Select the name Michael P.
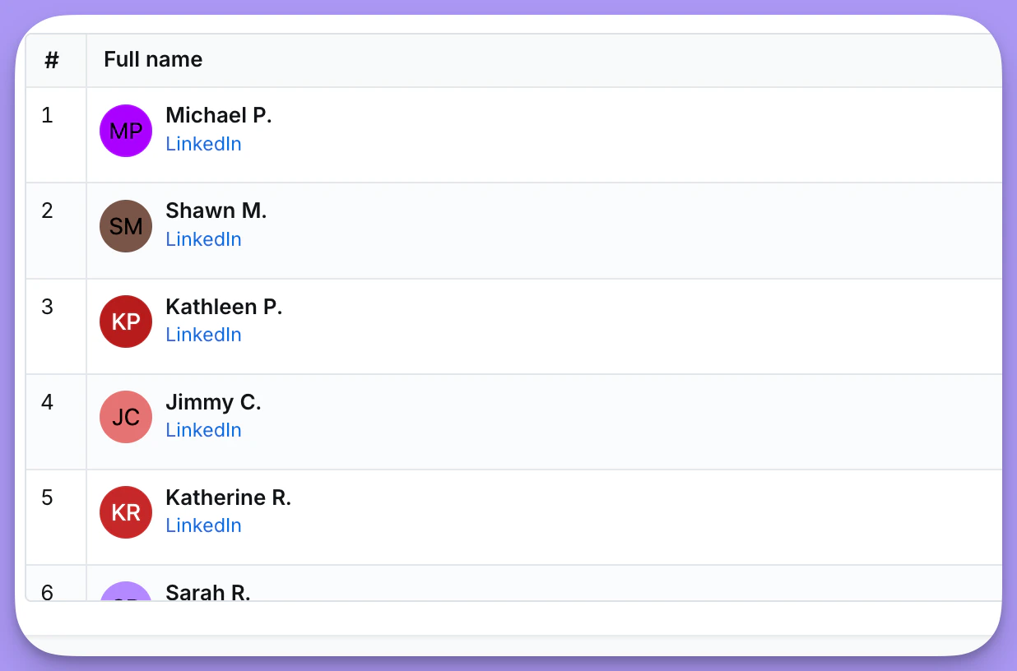The width and height of the screenshot is (1017, 671). pyautogui.click(x=218, y=115)
